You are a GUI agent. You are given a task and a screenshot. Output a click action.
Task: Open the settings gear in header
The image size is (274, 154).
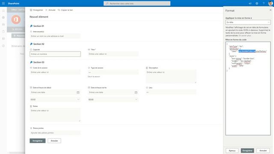click(257, 3)
